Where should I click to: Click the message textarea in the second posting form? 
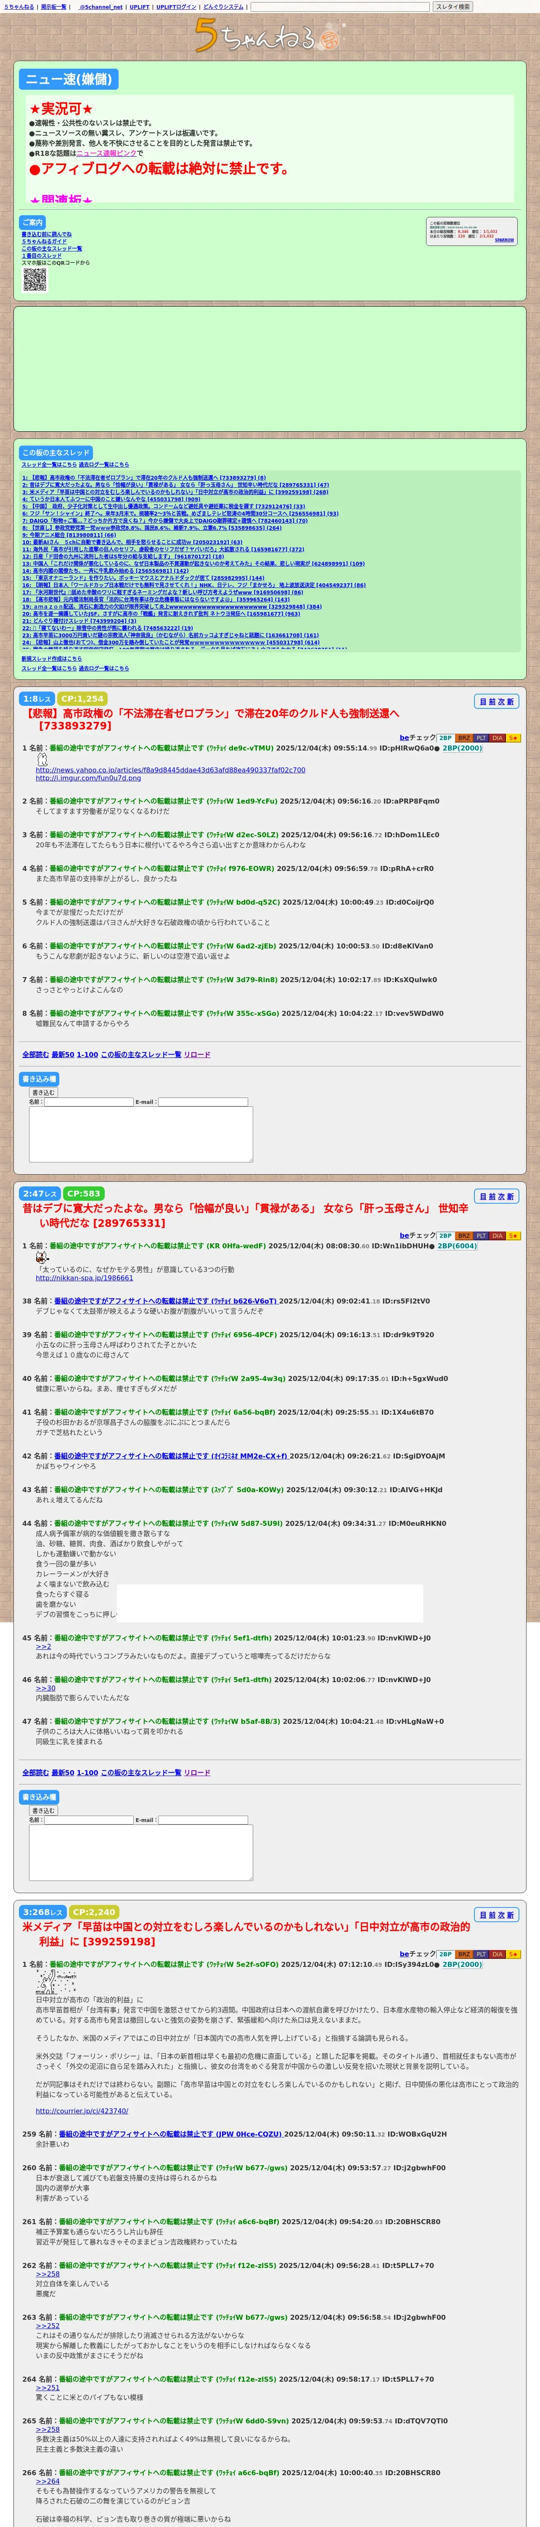141,1852
